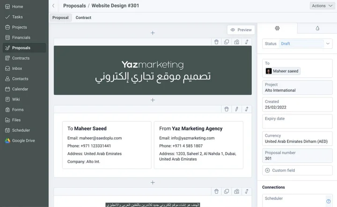This screenshot has width=337, height=207.
Task: Delete the Yaz marketing header block
Action: pyautogui.click(x=216, y=42)
